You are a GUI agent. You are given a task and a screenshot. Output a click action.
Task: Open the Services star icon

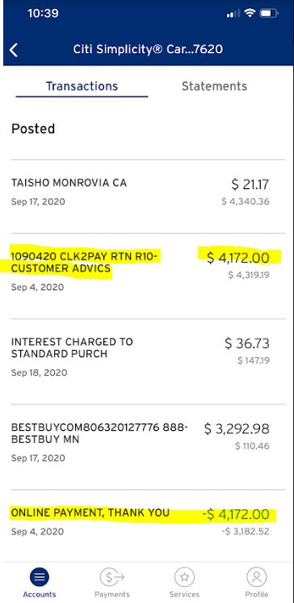point(184,577)
